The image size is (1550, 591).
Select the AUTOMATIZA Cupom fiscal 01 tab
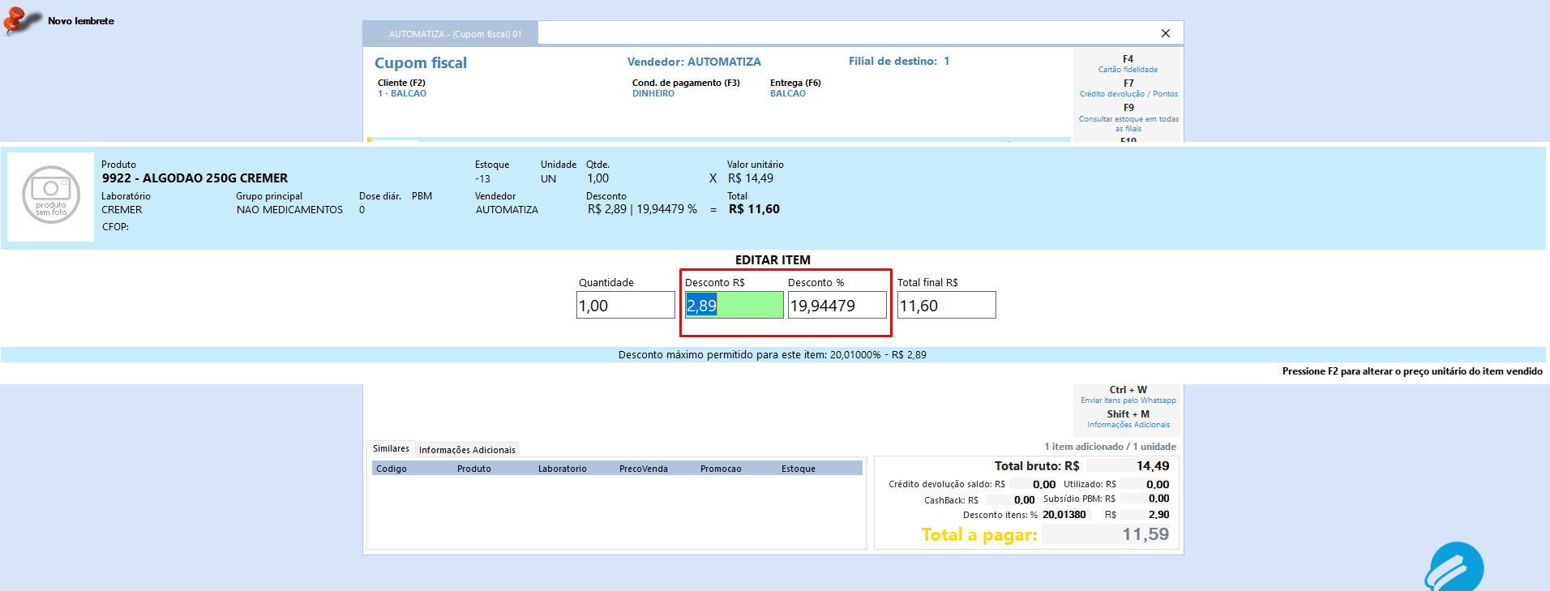(451, 34)
